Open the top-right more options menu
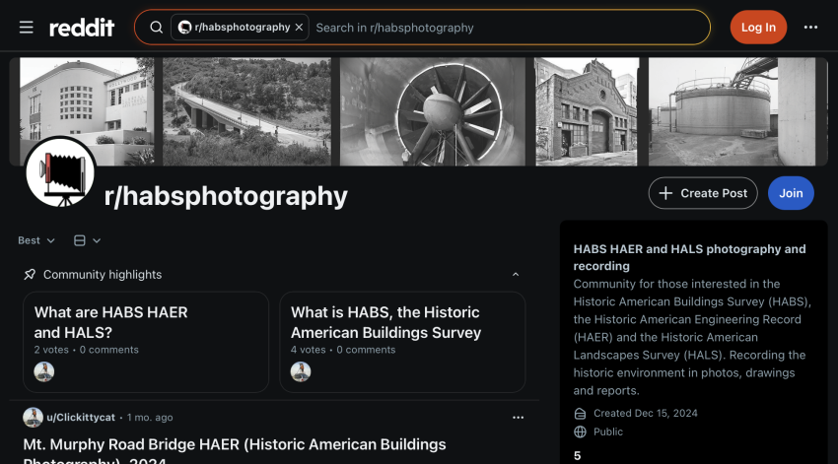 click(810, 28)
